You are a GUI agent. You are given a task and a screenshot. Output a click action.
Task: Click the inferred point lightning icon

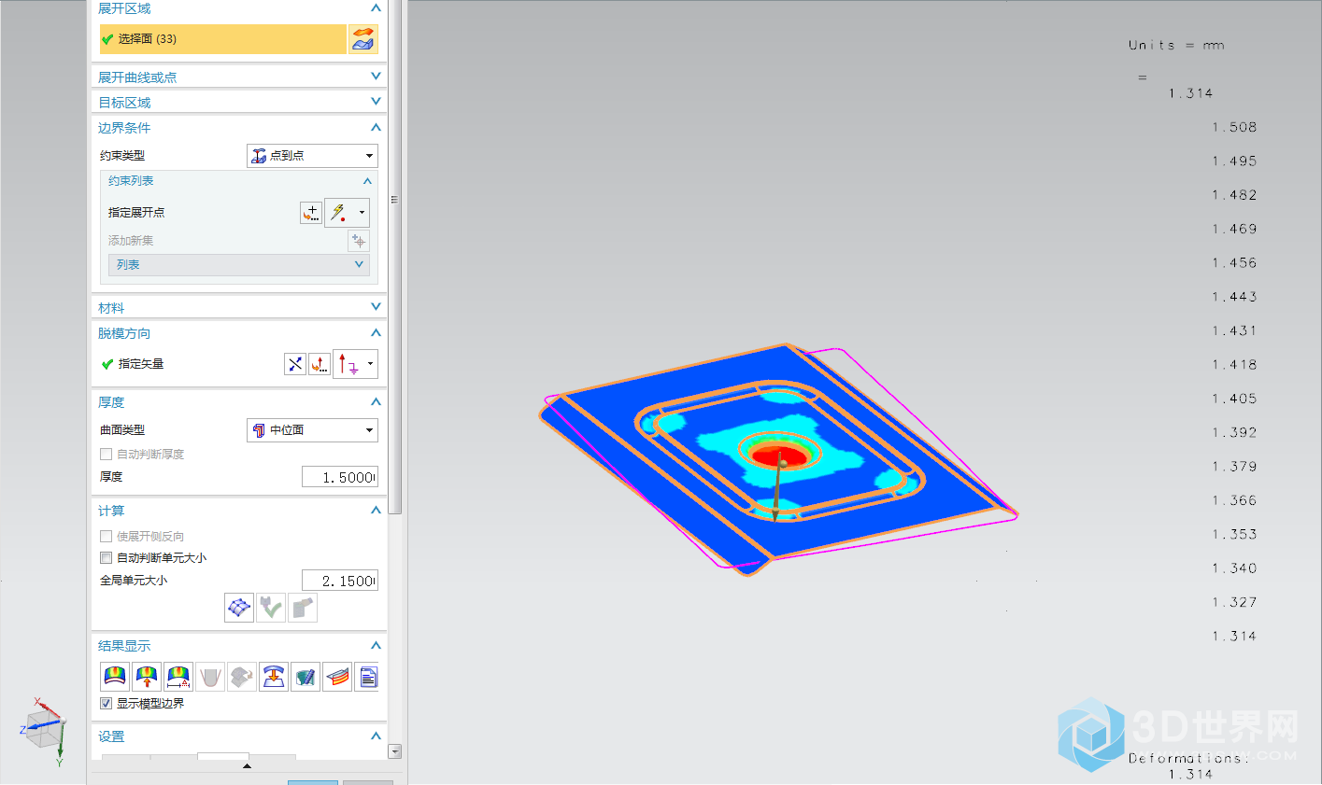tap(338, 213)
